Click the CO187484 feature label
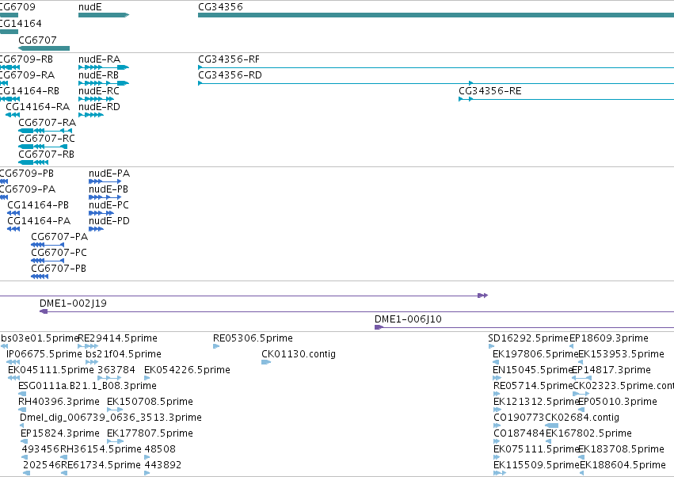This screenshot has width=674, height=477. (x=520, y=433)
